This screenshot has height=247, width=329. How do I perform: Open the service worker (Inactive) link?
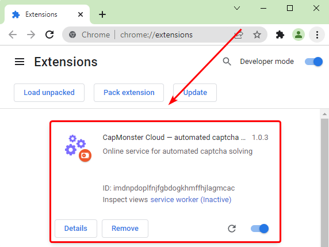click(x=191, y=200)
